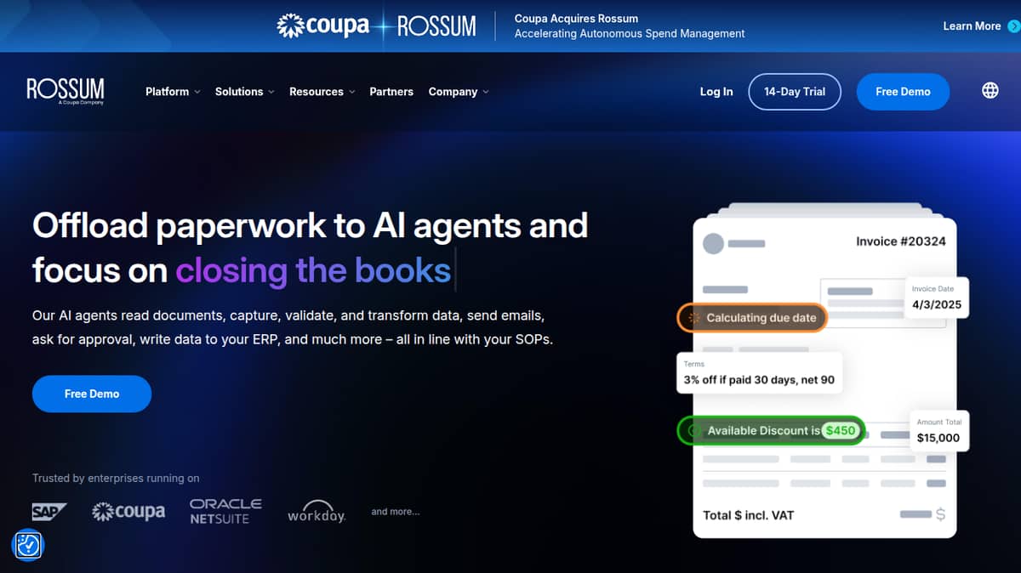Click the Terms card with '3% off if paid 30 days'
This screenshot has height=573, width=1021.
click(759, 372)
